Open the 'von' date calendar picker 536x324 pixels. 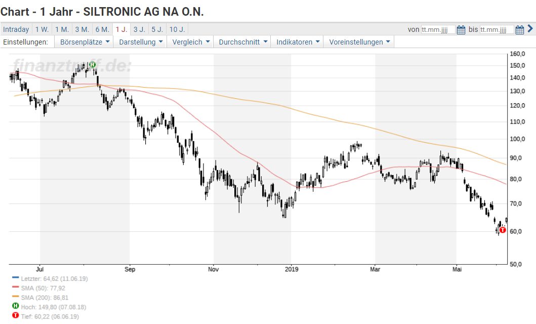461,30
